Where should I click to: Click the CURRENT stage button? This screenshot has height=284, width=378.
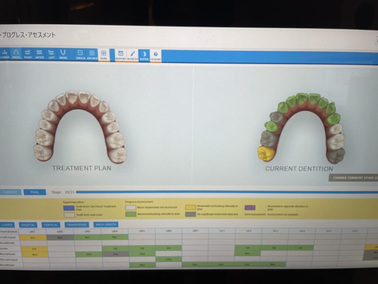[x=10, y=192]
